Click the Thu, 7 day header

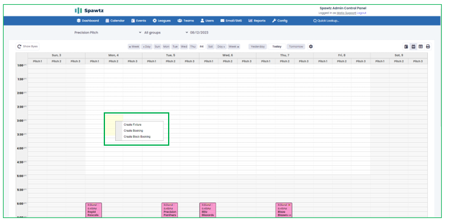[x=285, y=55]
